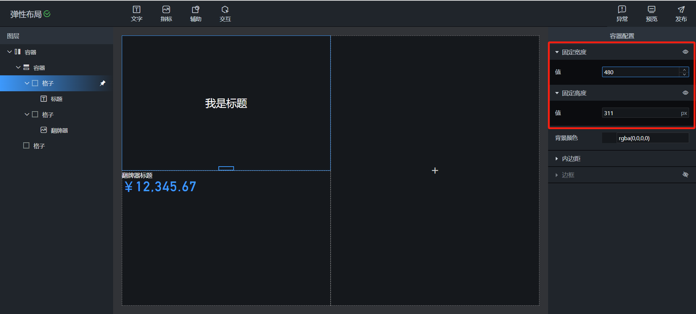
Task: Collapse the top-level 容器 tree node
Action: click(x=9, y=52)
